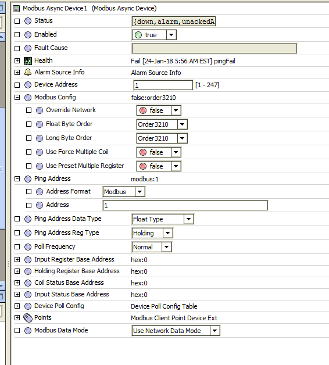Click the Fault Cause text field
The height and width of the screenshot is (365, 329).
214,48
